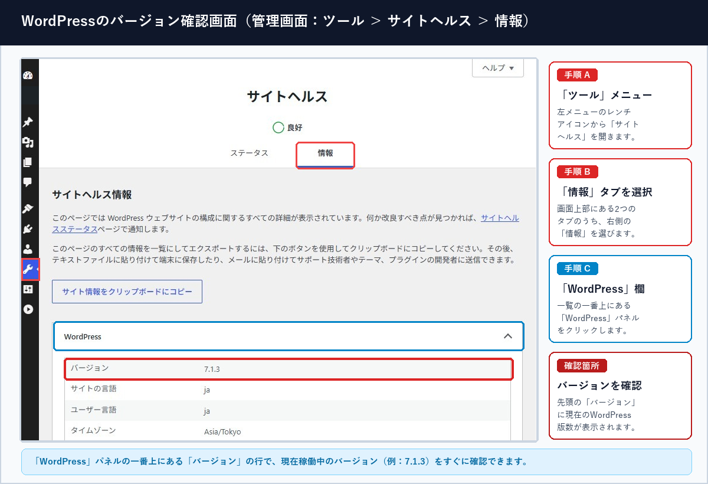Click the ユーザー言語 row label

93,410
